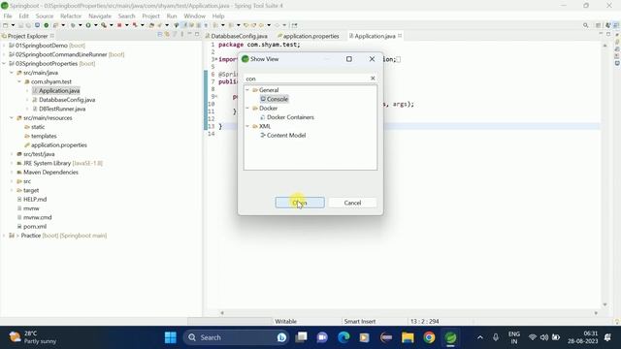Expand the 01SpringbootDemo project
This screenshot has width=621, height=349.
pos(4,46)
